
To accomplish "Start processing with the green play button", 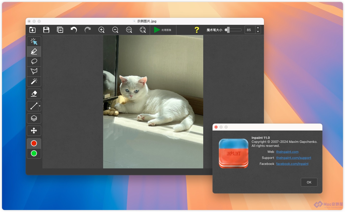I will click(157, 30).
